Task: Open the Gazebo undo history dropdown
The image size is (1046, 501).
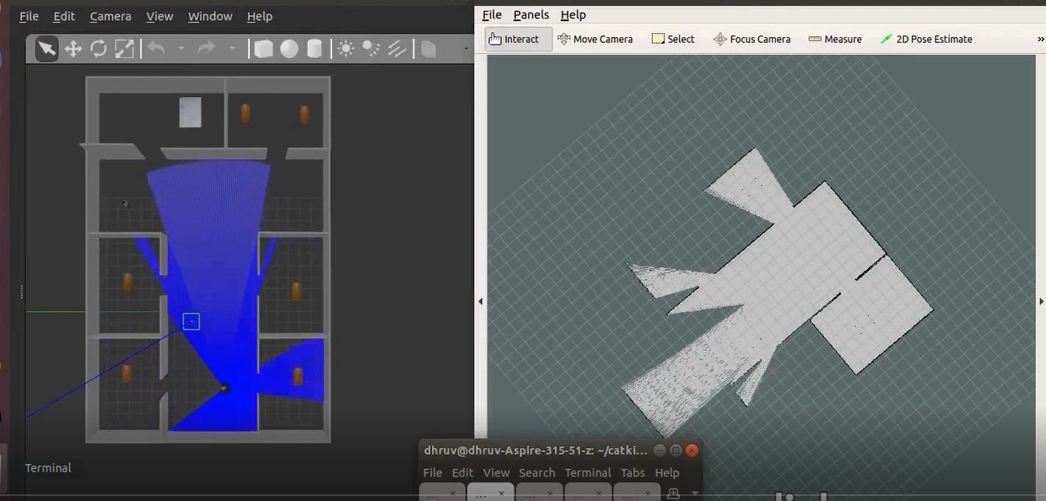Action: click(x=181, y=49)
